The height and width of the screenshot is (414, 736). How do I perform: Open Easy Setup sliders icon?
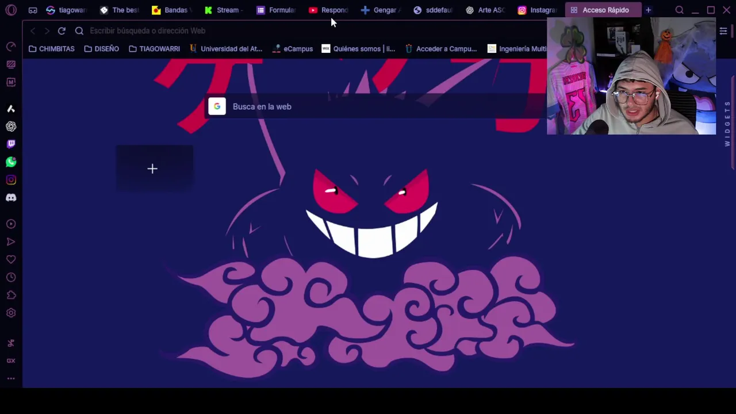tap(723, 31)
